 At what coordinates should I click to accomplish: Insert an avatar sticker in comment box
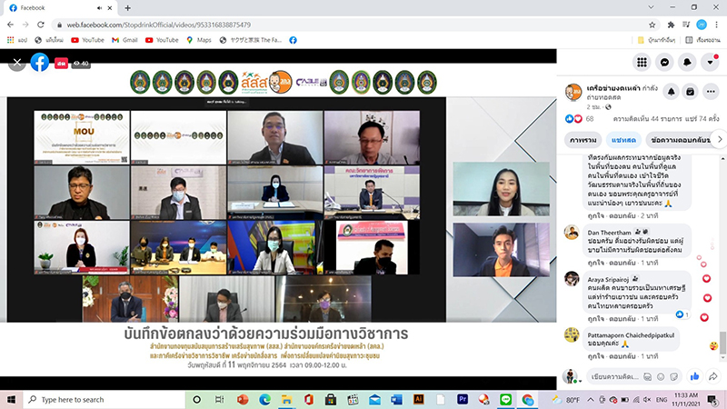(647, 376)
